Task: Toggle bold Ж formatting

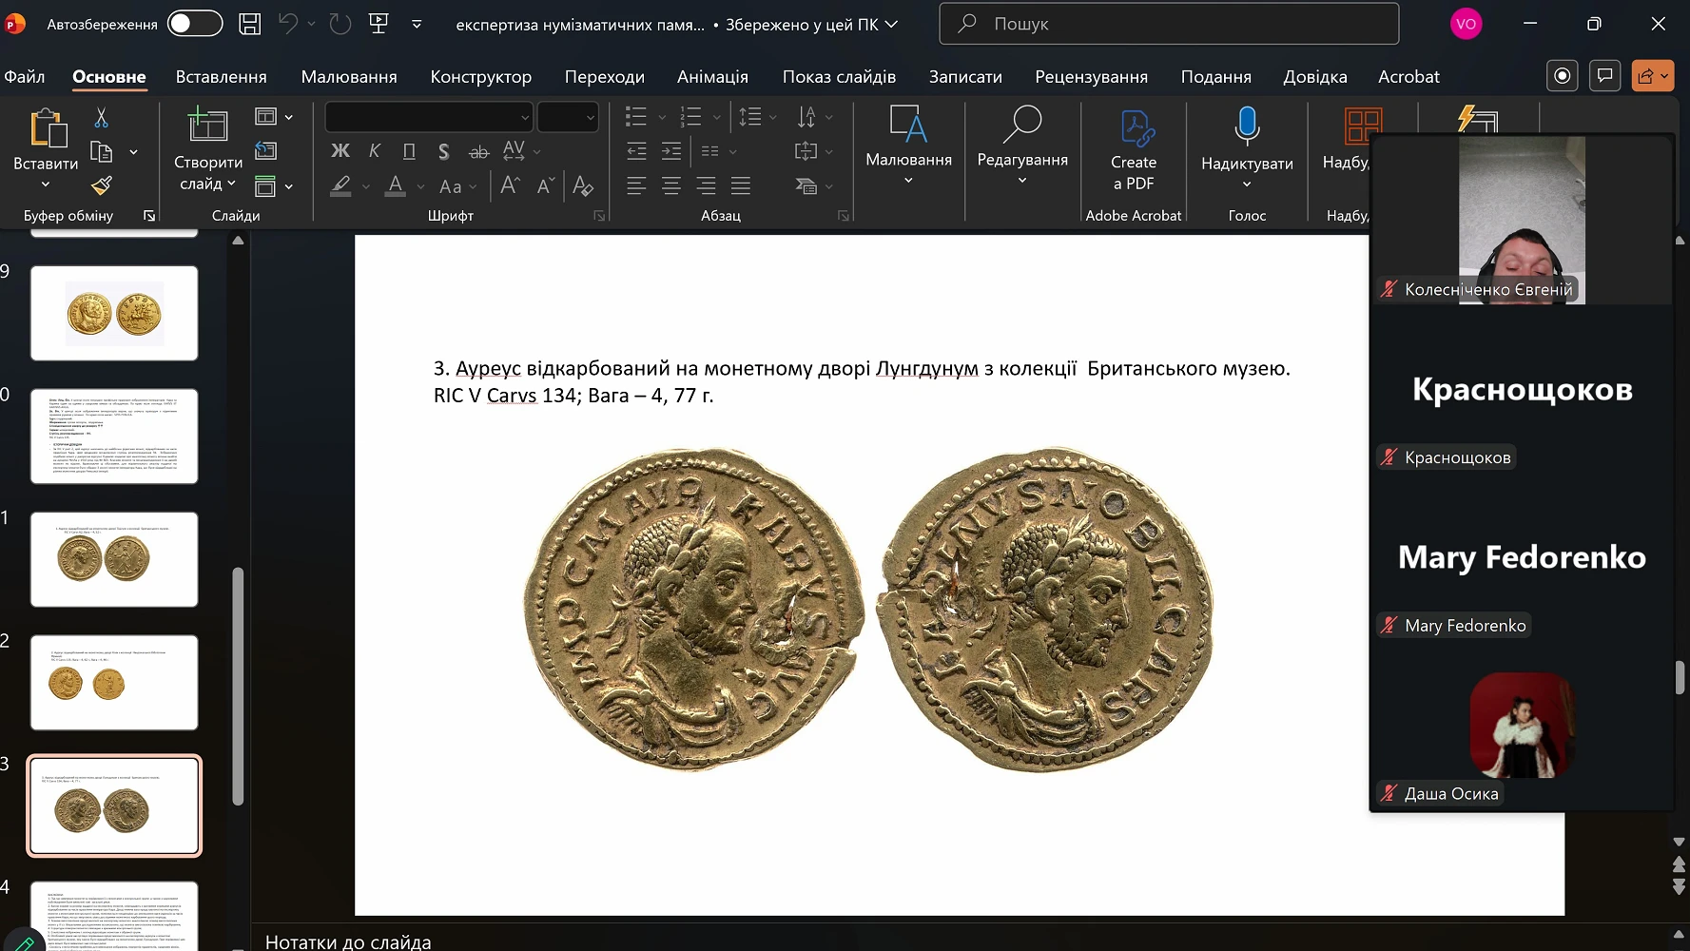Action: click(340, 151)
